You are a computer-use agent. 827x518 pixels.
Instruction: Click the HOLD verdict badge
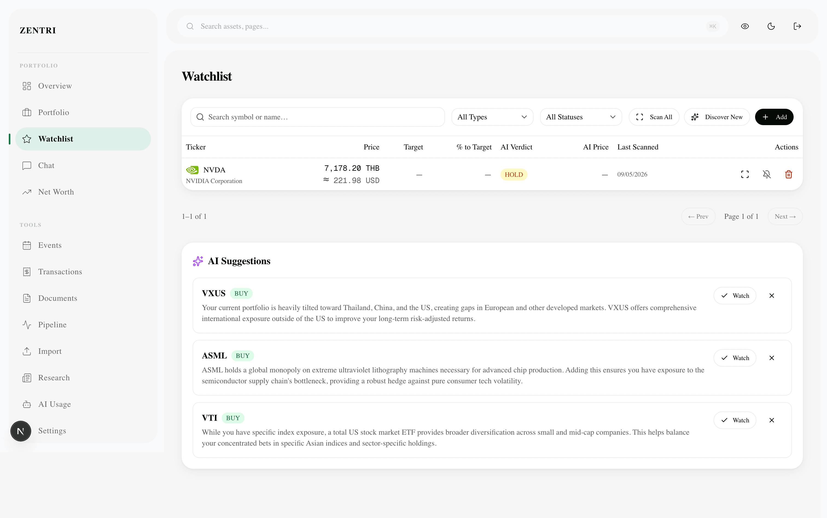click(x=514, y=175)
